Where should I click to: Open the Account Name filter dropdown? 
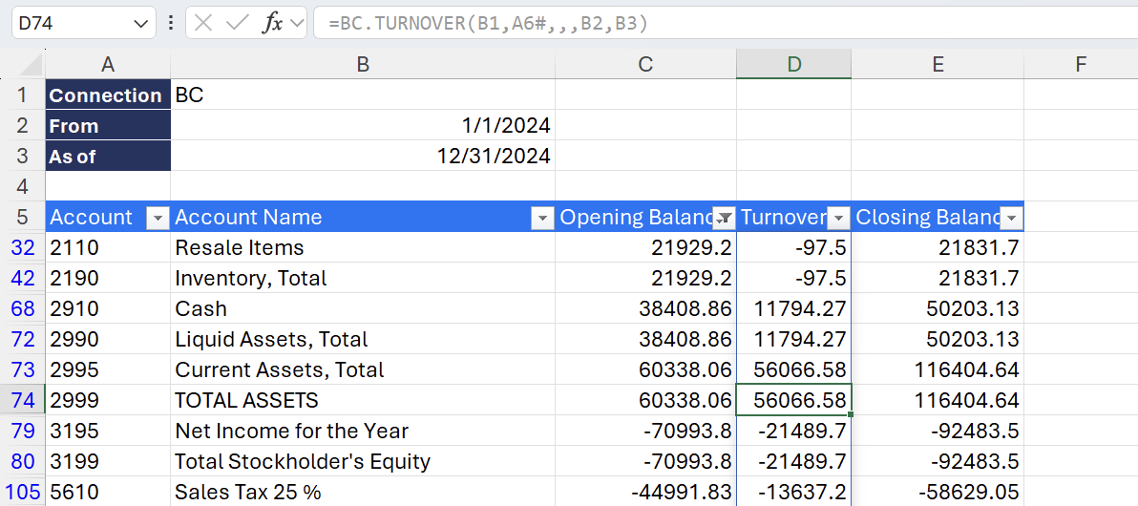(542, 218)
